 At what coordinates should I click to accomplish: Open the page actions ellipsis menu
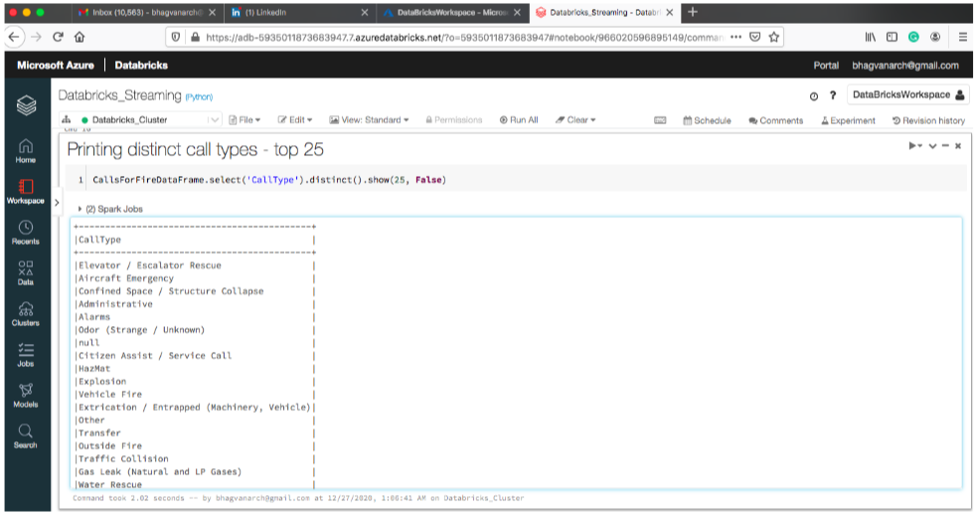pyautogui.click(x=736, y=37)
